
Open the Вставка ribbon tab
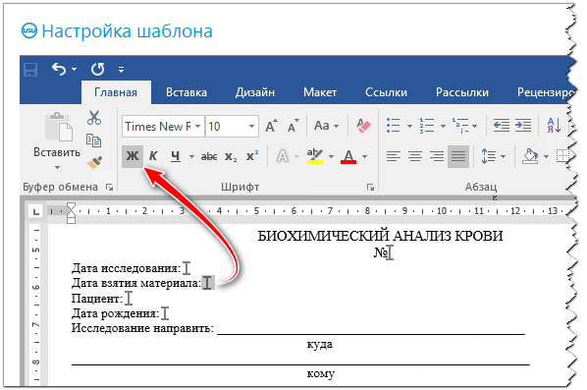point(187,92)
